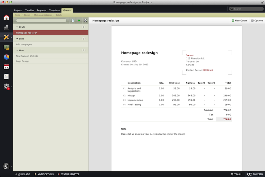
Task: Click the Won count badge 2
Action: coord(83,50)
